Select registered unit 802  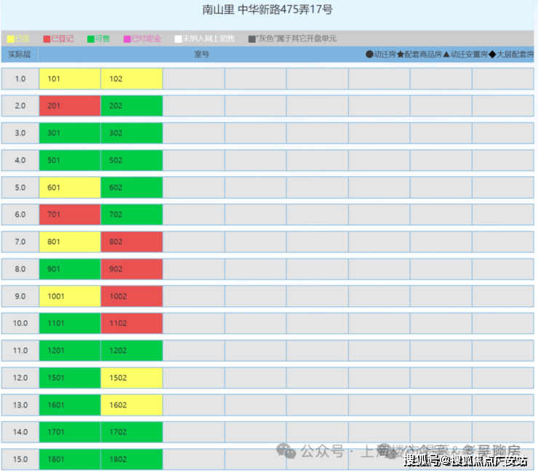click(132, 242)
